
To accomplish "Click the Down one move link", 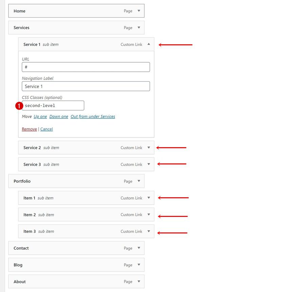I will (58, 116).
